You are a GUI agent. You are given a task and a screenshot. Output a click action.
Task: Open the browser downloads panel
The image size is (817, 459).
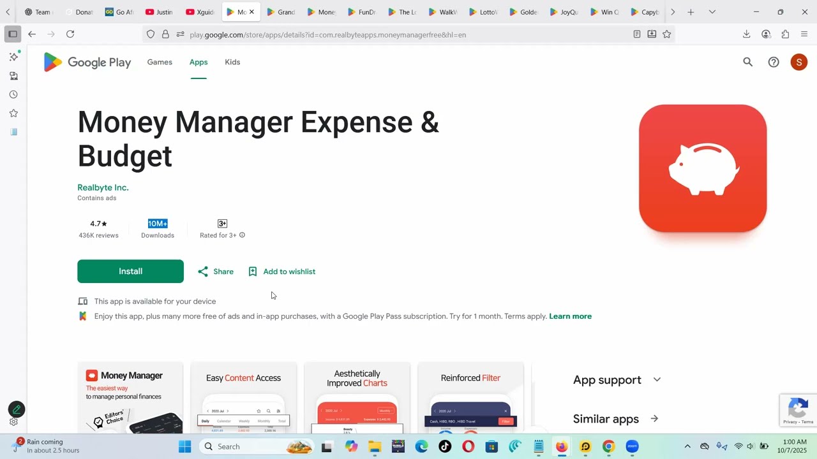[x=746, y=34]
